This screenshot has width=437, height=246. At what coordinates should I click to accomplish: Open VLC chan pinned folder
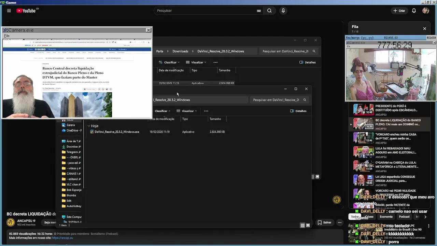point(71,184)
